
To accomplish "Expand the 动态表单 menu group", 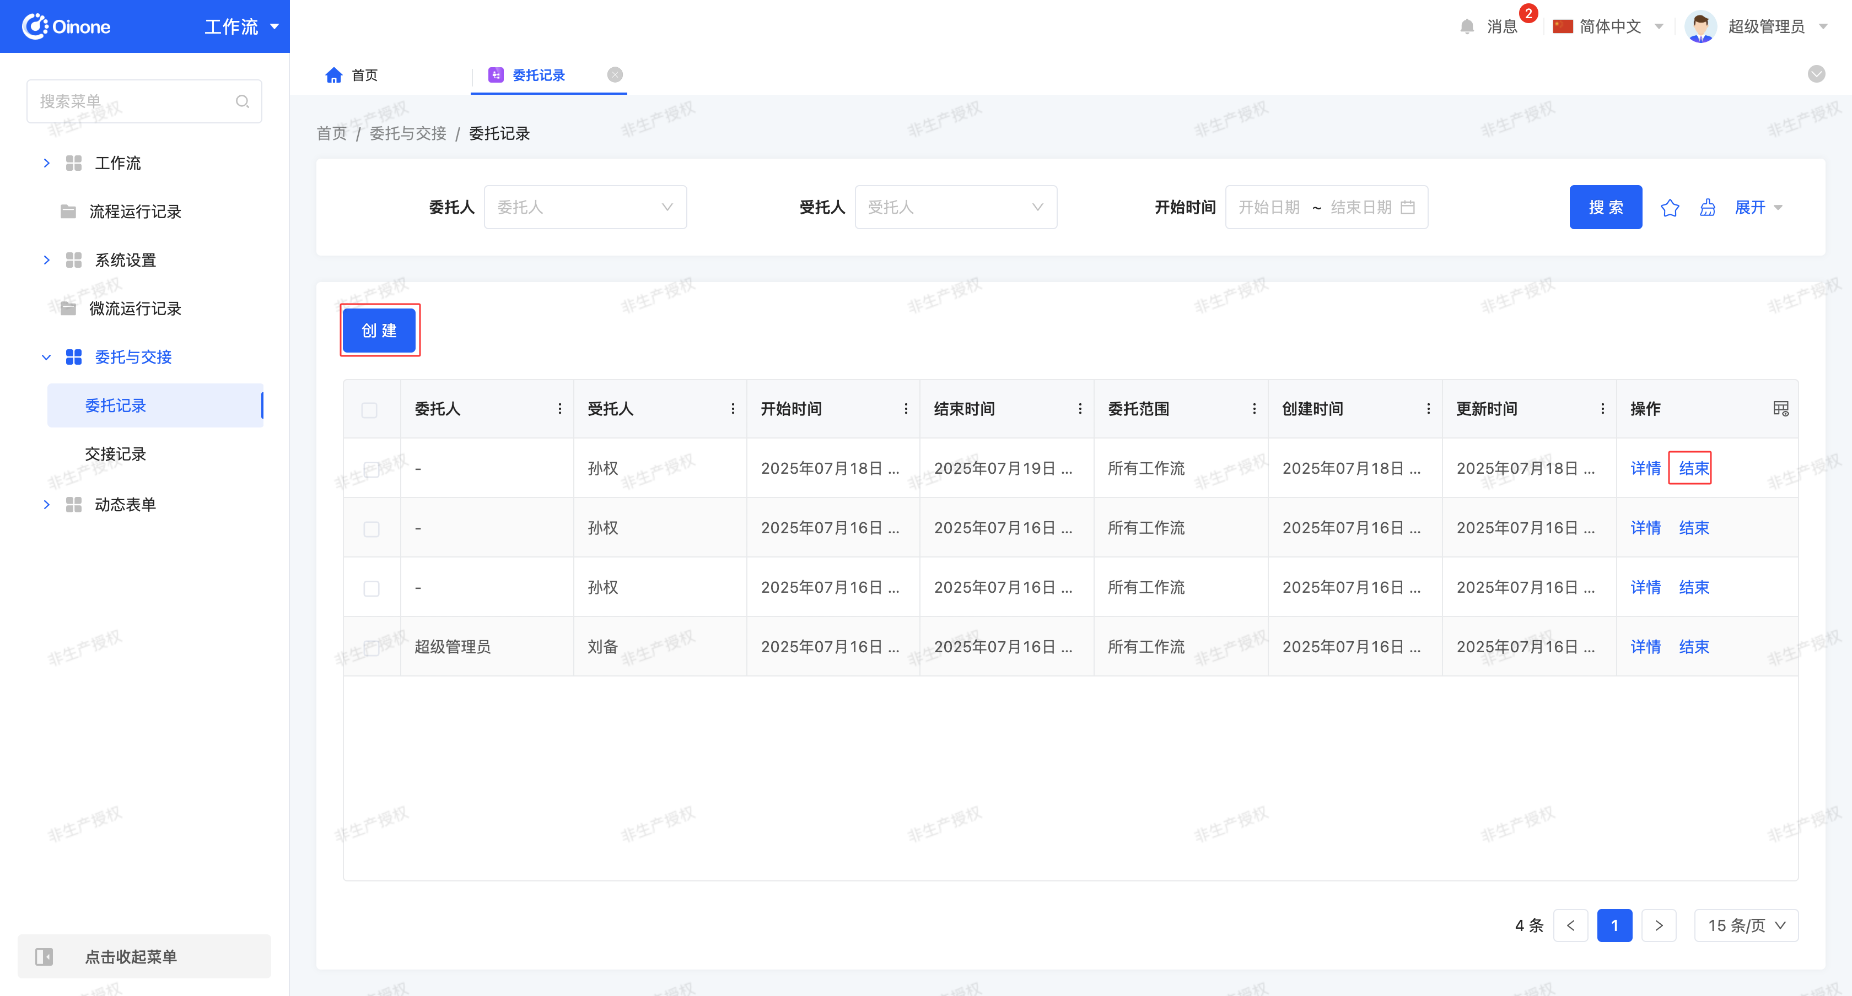I will pos(47,505).
